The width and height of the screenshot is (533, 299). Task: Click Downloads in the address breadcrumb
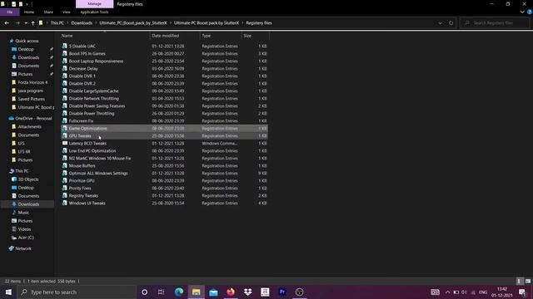[x=82, y=23]
